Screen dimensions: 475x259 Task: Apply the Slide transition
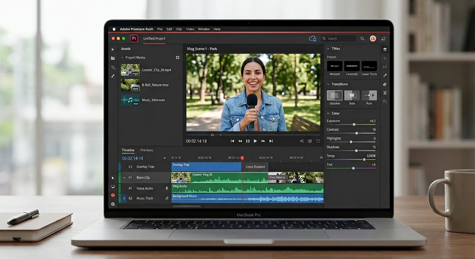tap(352, 95)
